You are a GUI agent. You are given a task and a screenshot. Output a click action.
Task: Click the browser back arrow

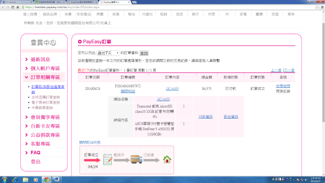point(3,7)
